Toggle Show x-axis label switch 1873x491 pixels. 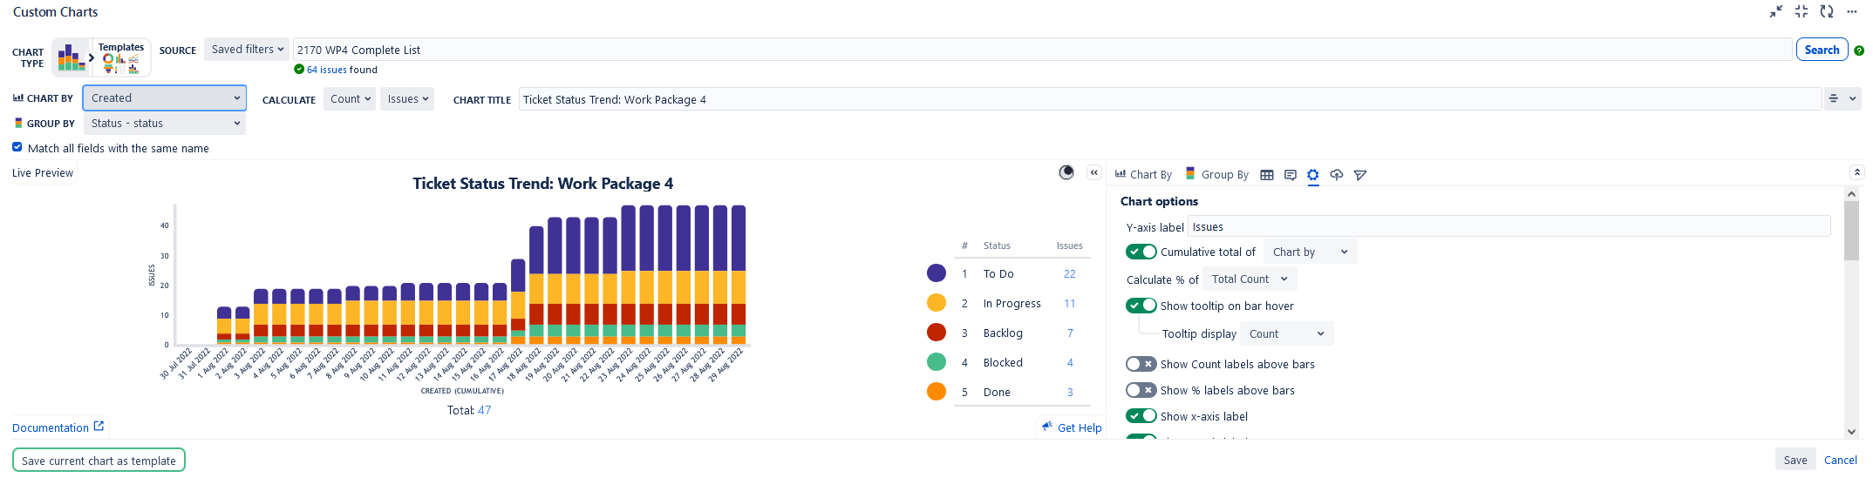(x=1141, y=416)
